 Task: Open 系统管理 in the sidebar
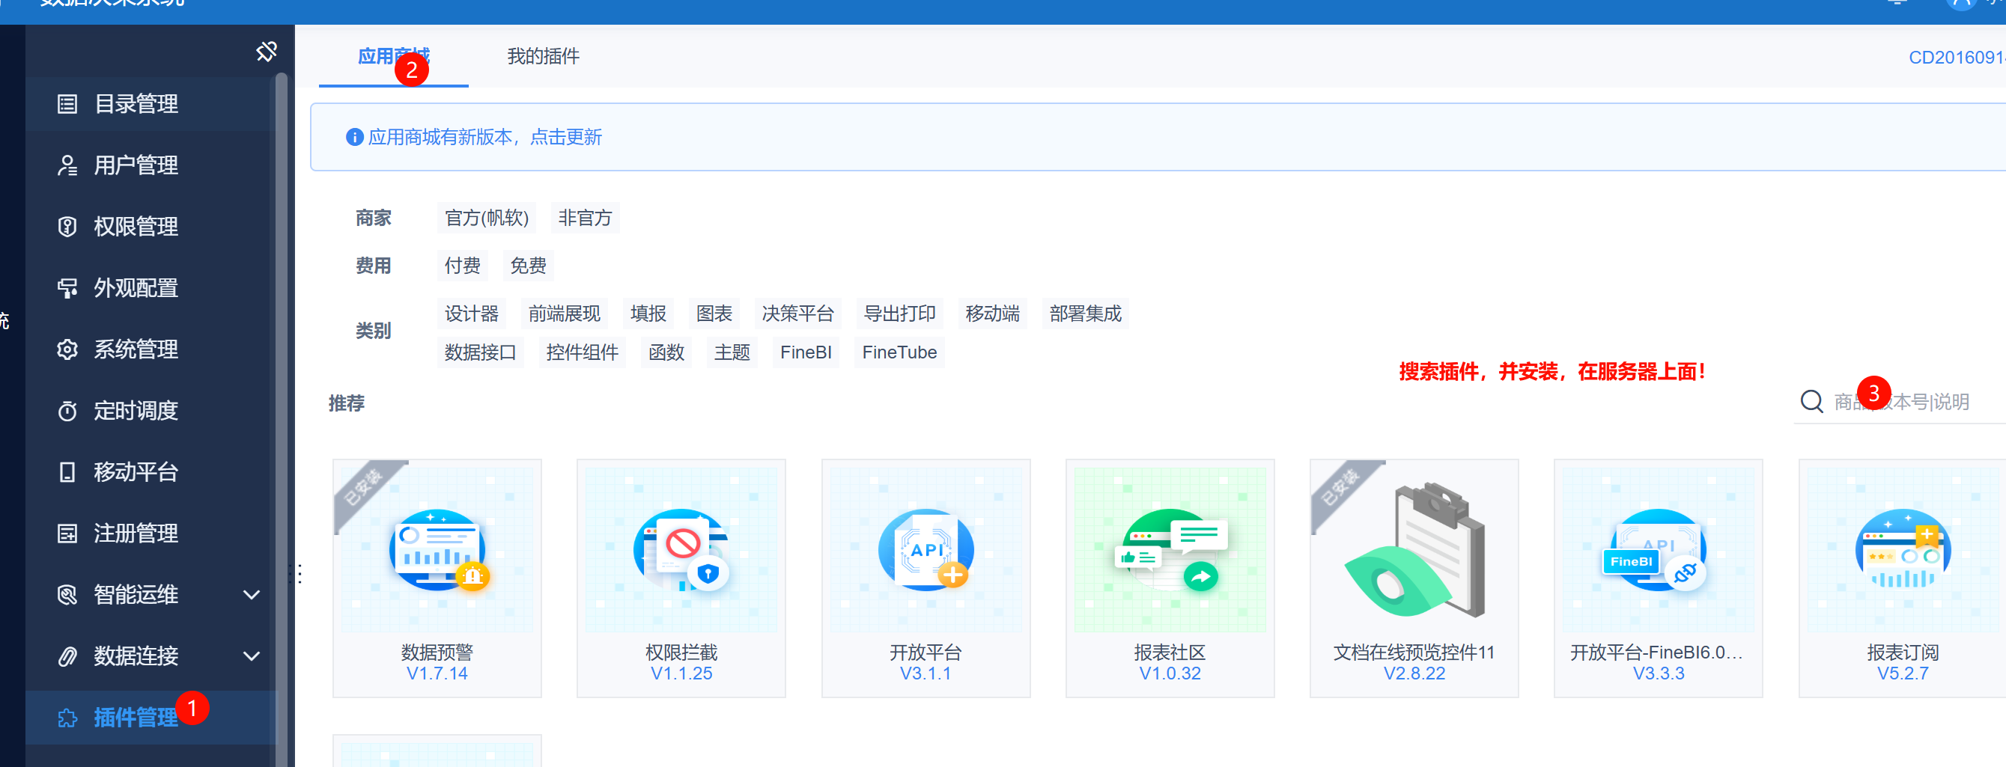click(x=136, y=350)
